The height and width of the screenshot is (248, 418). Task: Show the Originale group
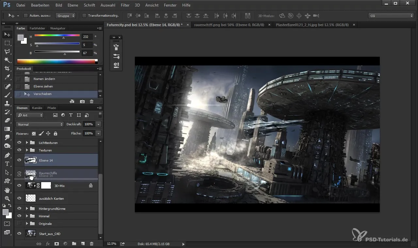[x=19, y=224]
